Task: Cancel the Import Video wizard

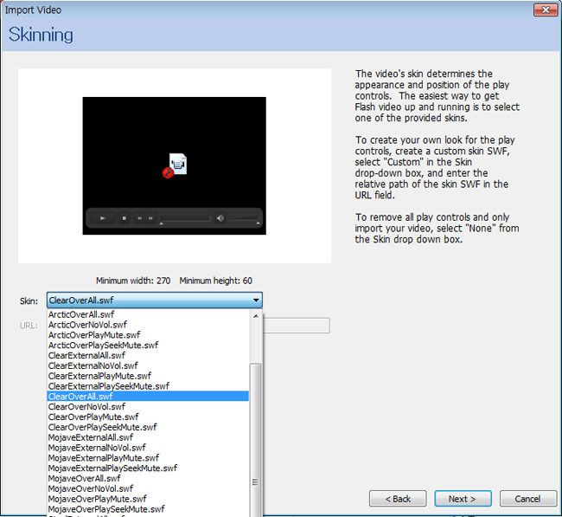Action: pos(528,499)
